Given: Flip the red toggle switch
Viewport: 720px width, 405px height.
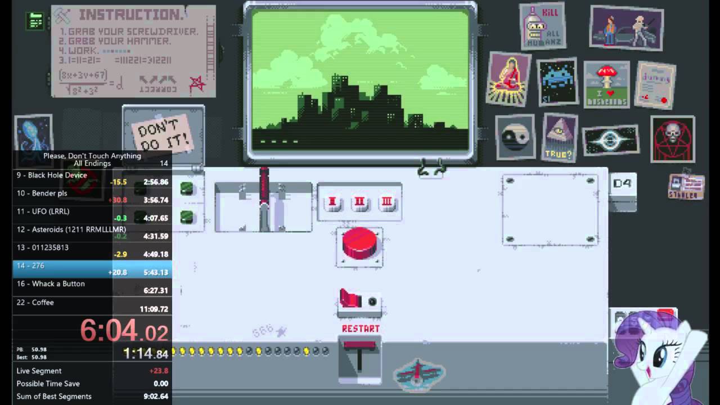Looking at the screenshot, I should pos(351,299).
